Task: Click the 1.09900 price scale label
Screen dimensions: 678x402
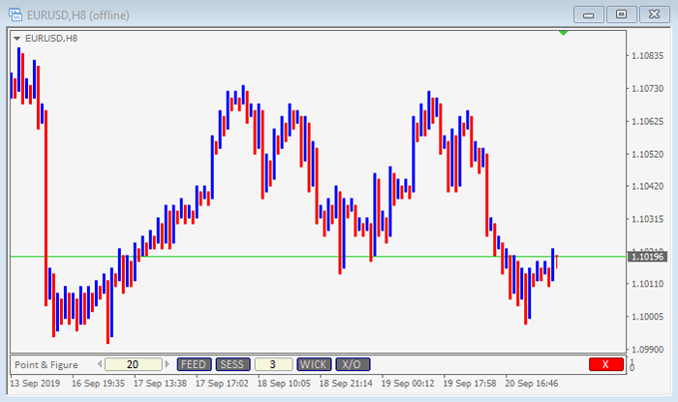Action: [x=647, y=350]
